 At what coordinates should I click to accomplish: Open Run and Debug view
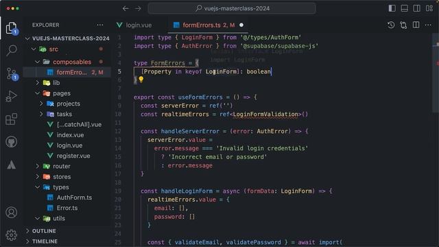pyautogui.click(x=11, y=96)
